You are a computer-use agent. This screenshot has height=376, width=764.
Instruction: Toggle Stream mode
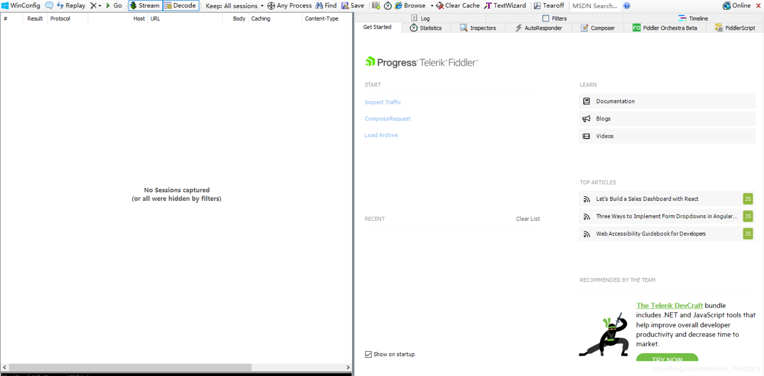point(145,6)
